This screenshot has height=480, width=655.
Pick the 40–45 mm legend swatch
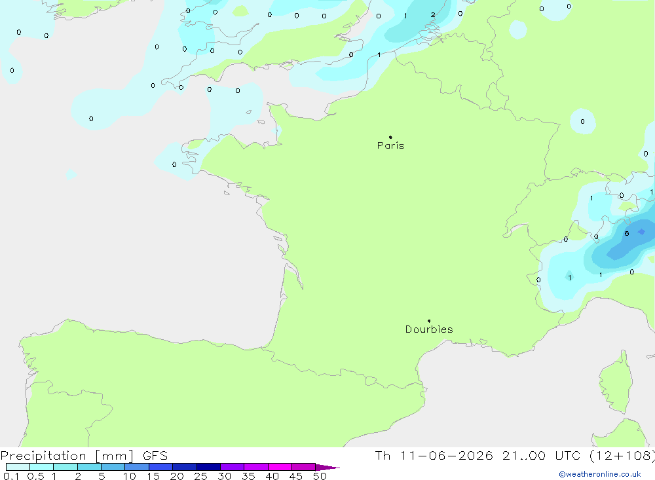coord(280,467)
